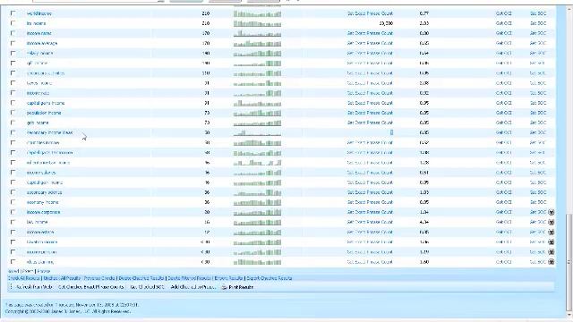The image size is (573, 322).
Task: Click the icon beside Get SOC on income corporate row
Action: click(x=552, y=212)
